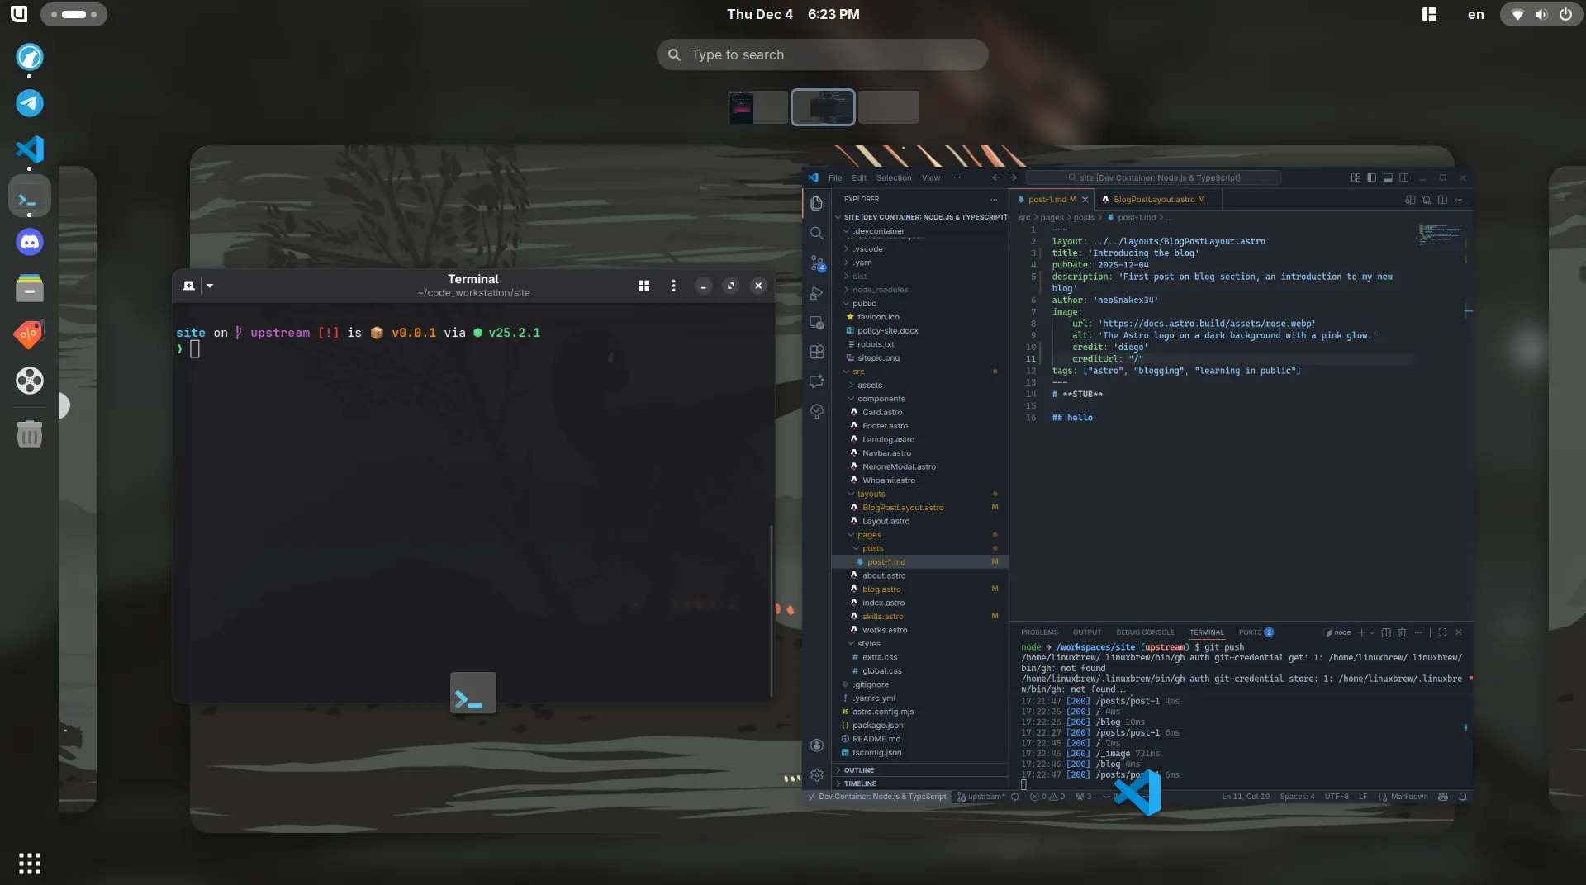Split the terminal panel
Screen dimensions: 1586x885
1386,632
